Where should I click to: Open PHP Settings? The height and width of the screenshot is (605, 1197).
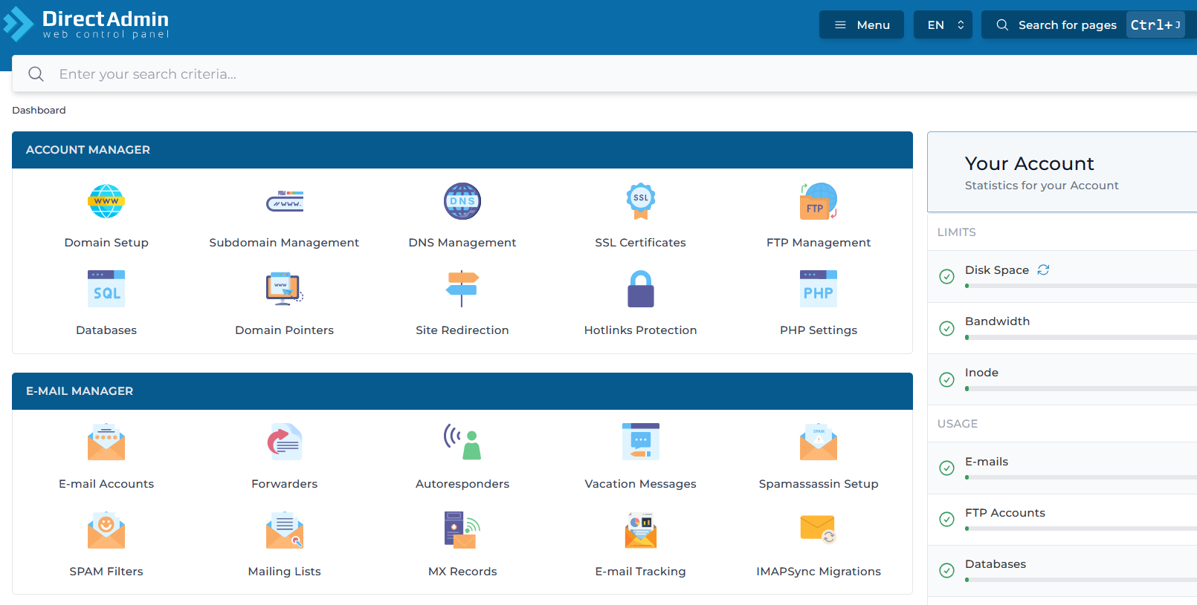tap(818, 289)
